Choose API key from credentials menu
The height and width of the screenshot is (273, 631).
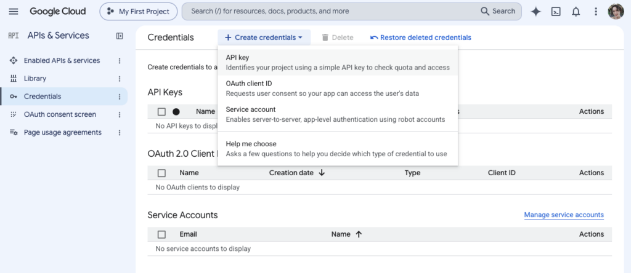(x=338, y=63)
